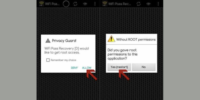Tap the circular loading icon in left toolbar
Viewport: 200px width, 100px height.
pos(66,4)
